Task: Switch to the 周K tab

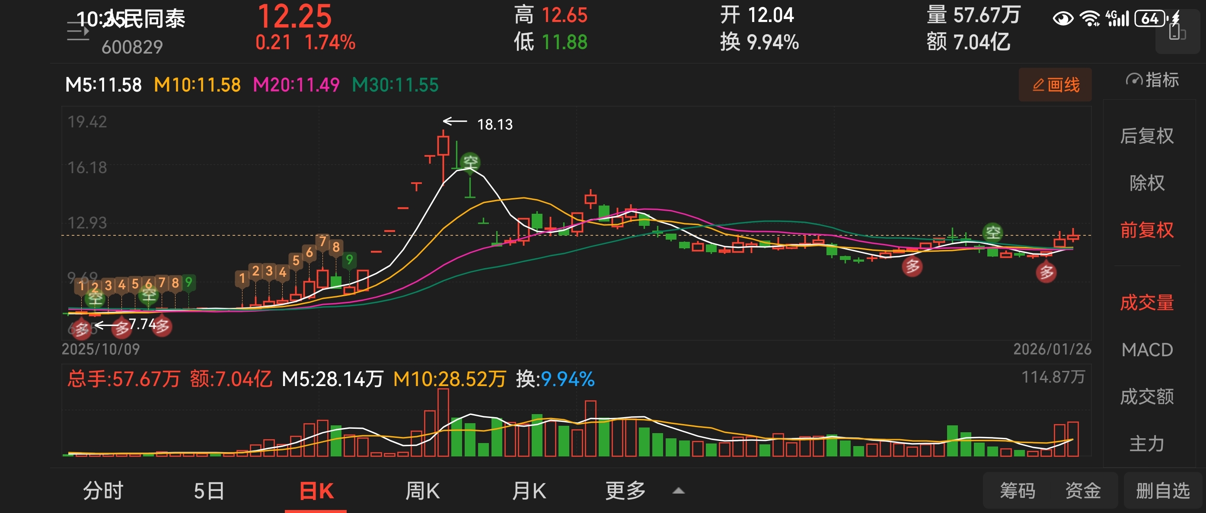Action: pos(422,491)
